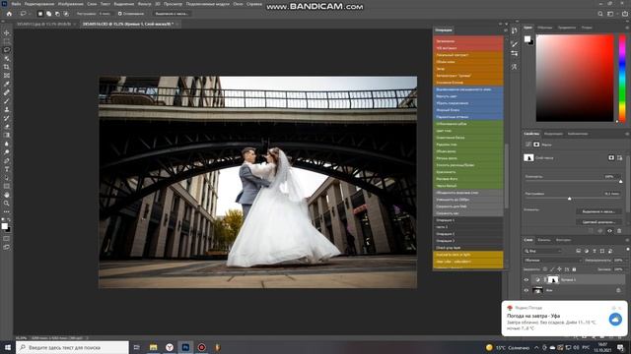Choose Add to Selection mode icon
Screen dimensions: 631x354
(x=48, y=14)
